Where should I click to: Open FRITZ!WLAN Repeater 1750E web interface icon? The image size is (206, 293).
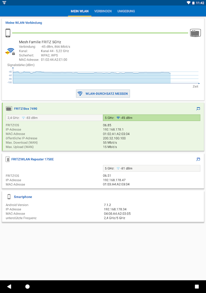coord(198,159)
